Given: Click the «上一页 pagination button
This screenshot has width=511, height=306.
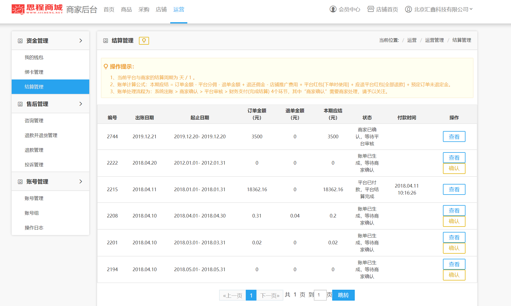Looking at the screenshot, I should [x=233, y=295].
